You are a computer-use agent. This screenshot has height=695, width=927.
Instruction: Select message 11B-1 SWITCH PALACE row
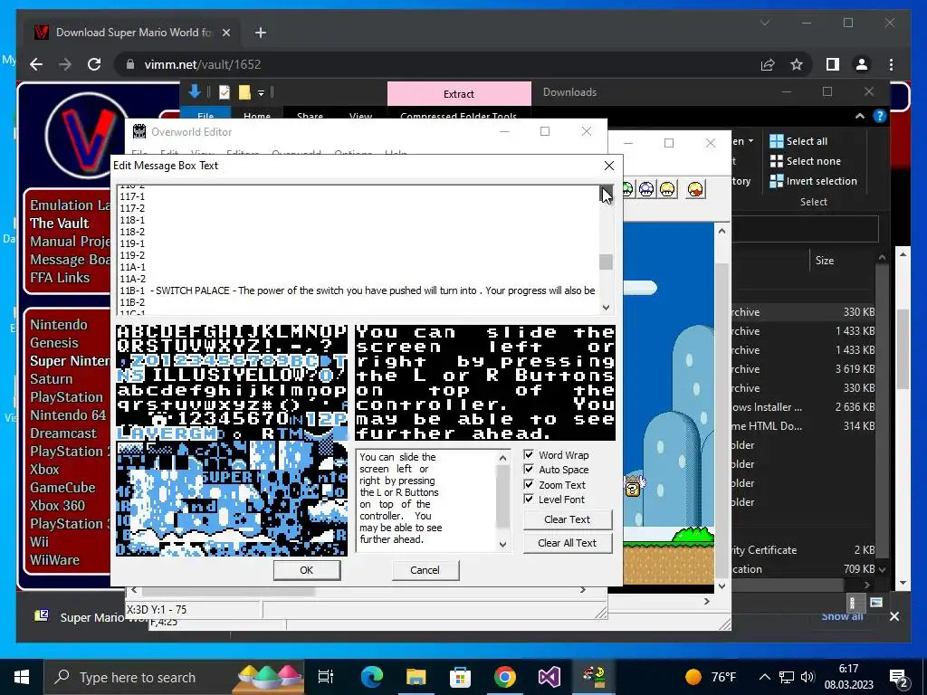coord(358,290)
